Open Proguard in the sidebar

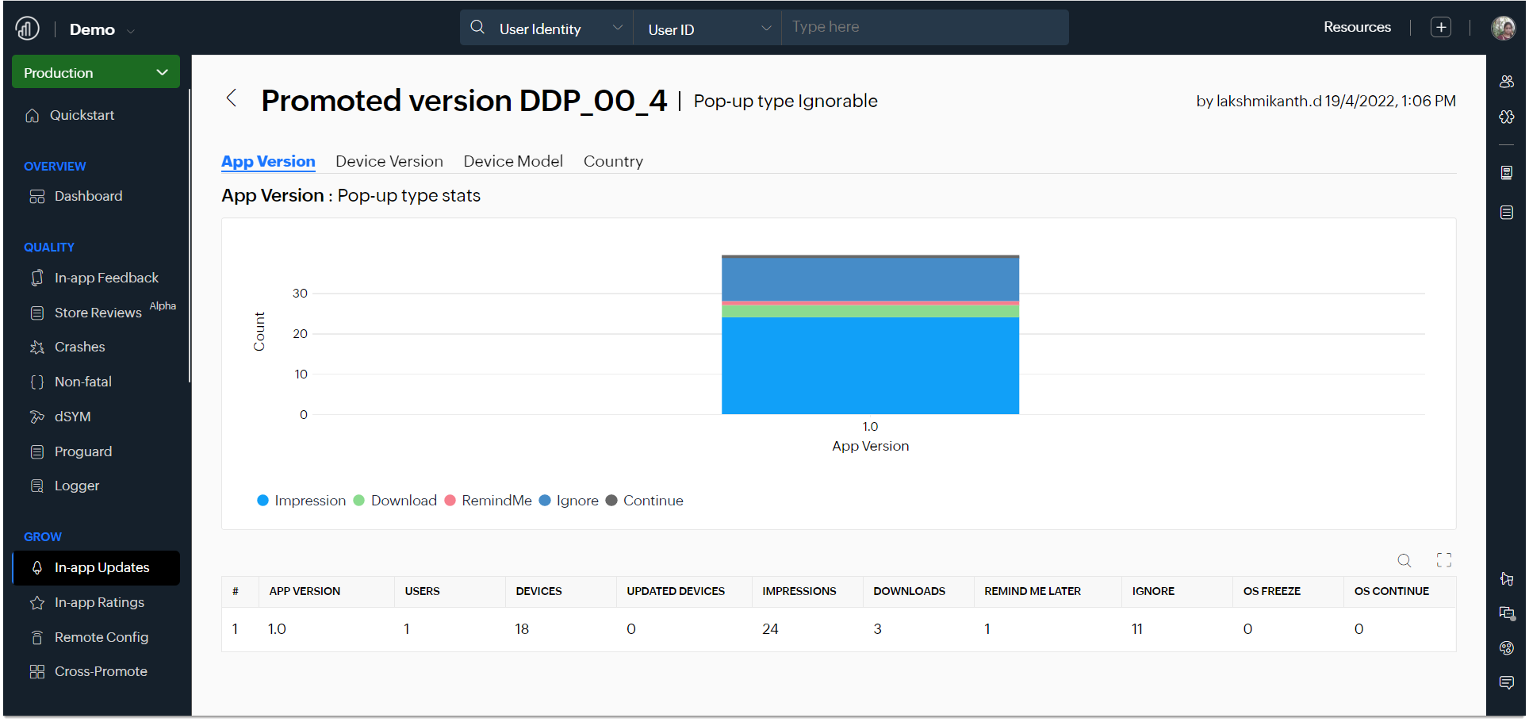[83, 451]
